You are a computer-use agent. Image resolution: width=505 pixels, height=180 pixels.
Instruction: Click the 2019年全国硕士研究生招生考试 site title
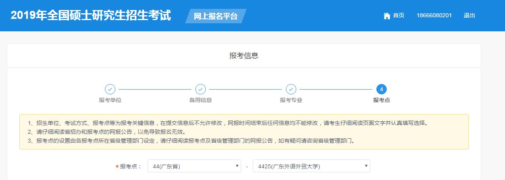(91, 16)
